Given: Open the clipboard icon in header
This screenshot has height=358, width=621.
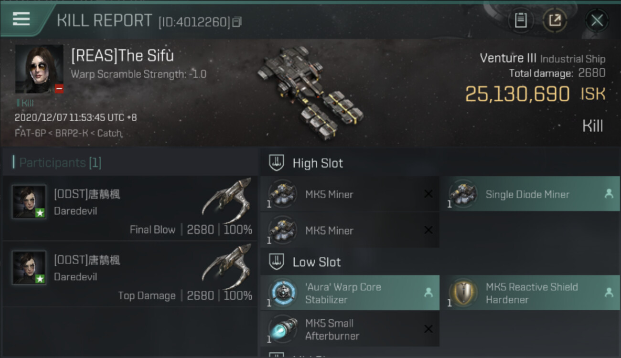Looking at the screenshot, I should click(521, 21).
